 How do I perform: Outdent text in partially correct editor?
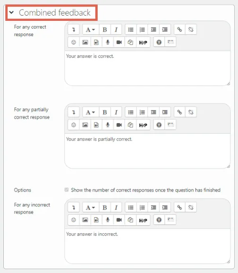pyautogui.click(x=153, y=112)
